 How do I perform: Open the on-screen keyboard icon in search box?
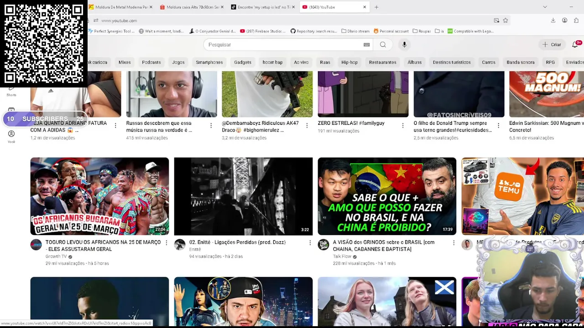click(x=366, y=45)
